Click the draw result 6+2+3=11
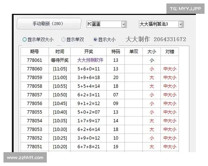The image size is (208, 166). [88, 95]
